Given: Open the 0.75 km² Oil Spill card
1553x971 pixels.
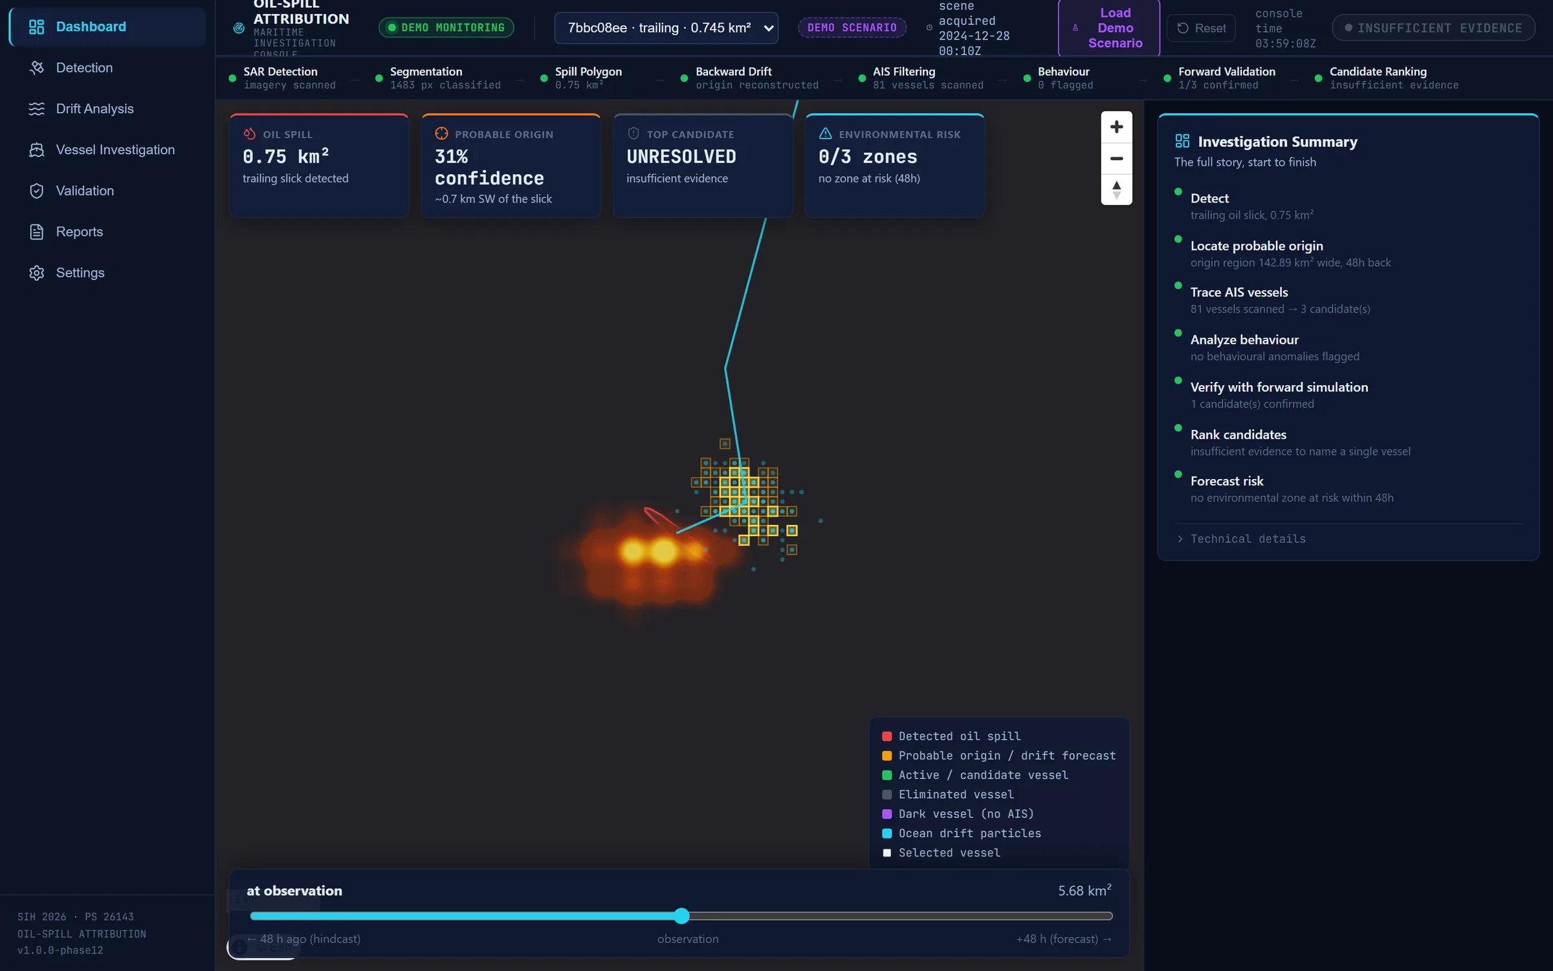Looking at the screenshot, I should click(x=319, y=166).
